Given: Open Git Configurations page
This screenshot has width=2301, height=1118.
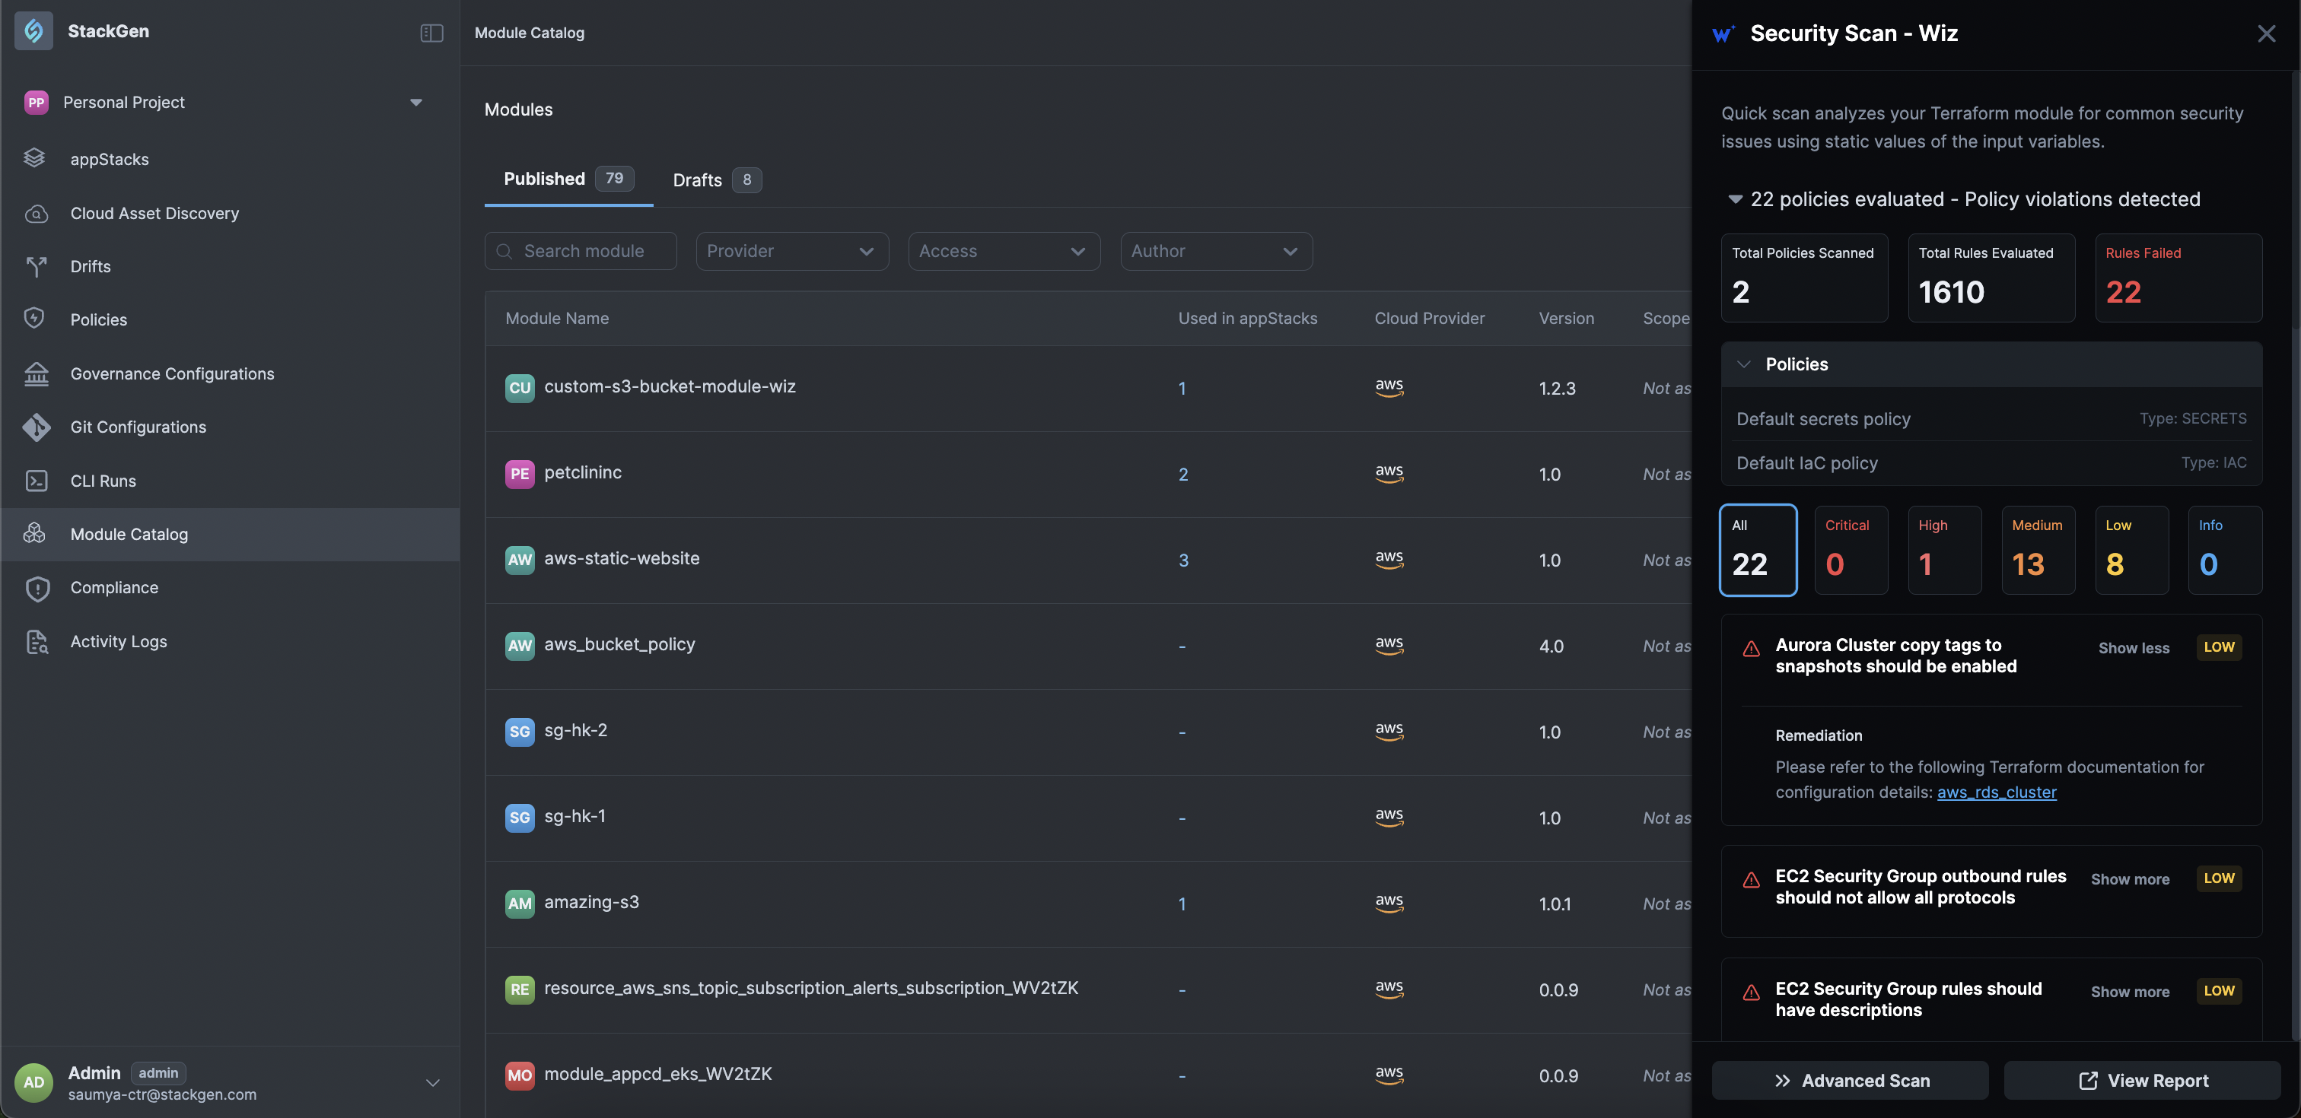Looking at the screenshot, I should point(138,427).
